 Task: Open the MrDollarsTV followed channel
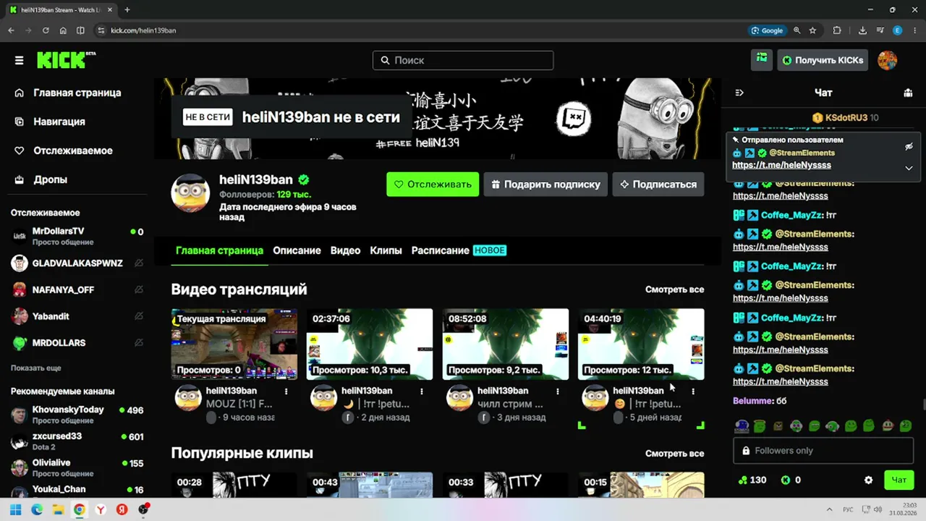point(77,236)
